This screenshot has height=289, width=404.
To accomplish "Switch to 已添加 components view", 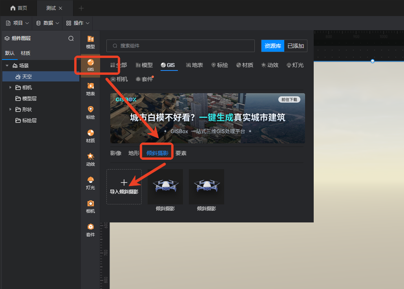I will point(296,46).
